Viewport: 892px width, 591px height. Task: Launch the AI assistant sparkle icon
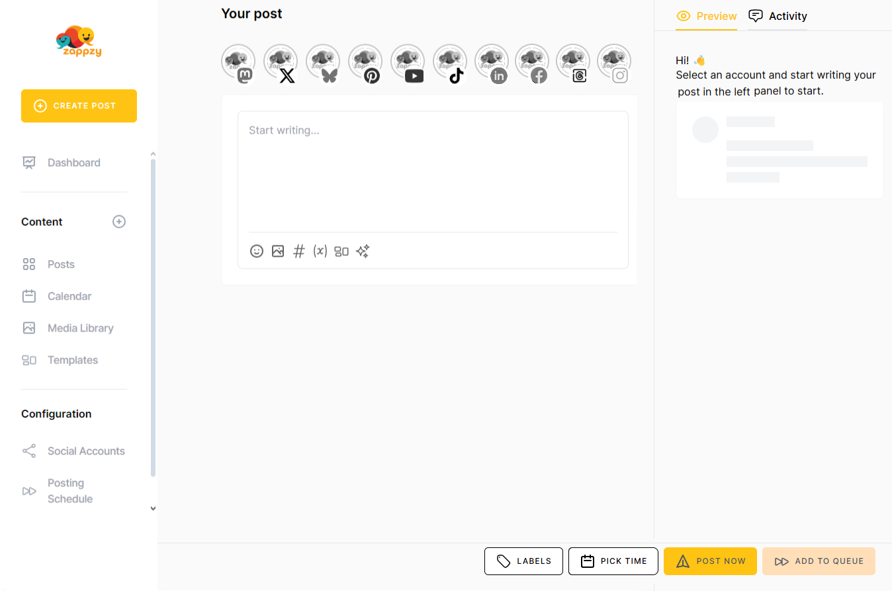click(x=363, y=251)
